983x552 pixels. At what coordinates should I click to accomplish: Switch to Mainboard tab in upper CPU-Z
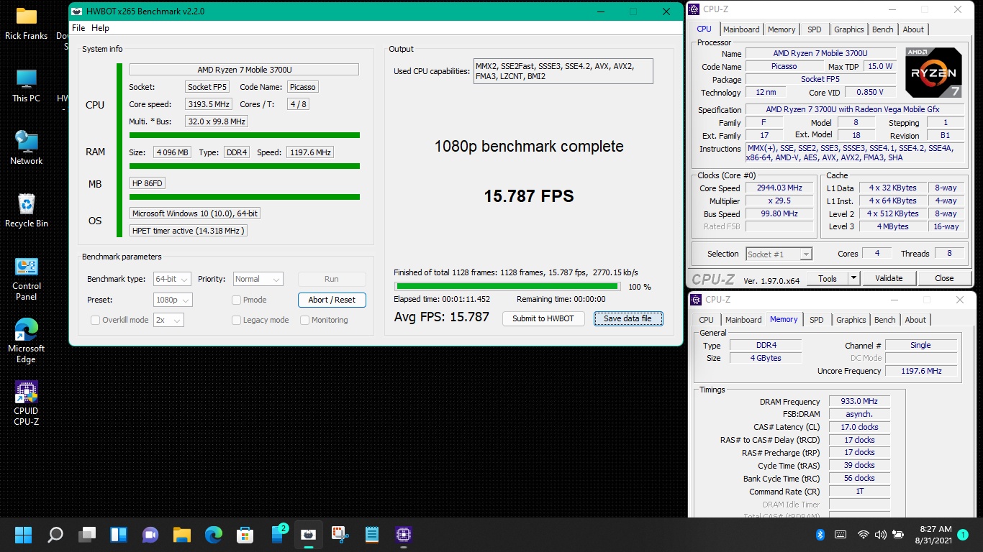point(741,29)
